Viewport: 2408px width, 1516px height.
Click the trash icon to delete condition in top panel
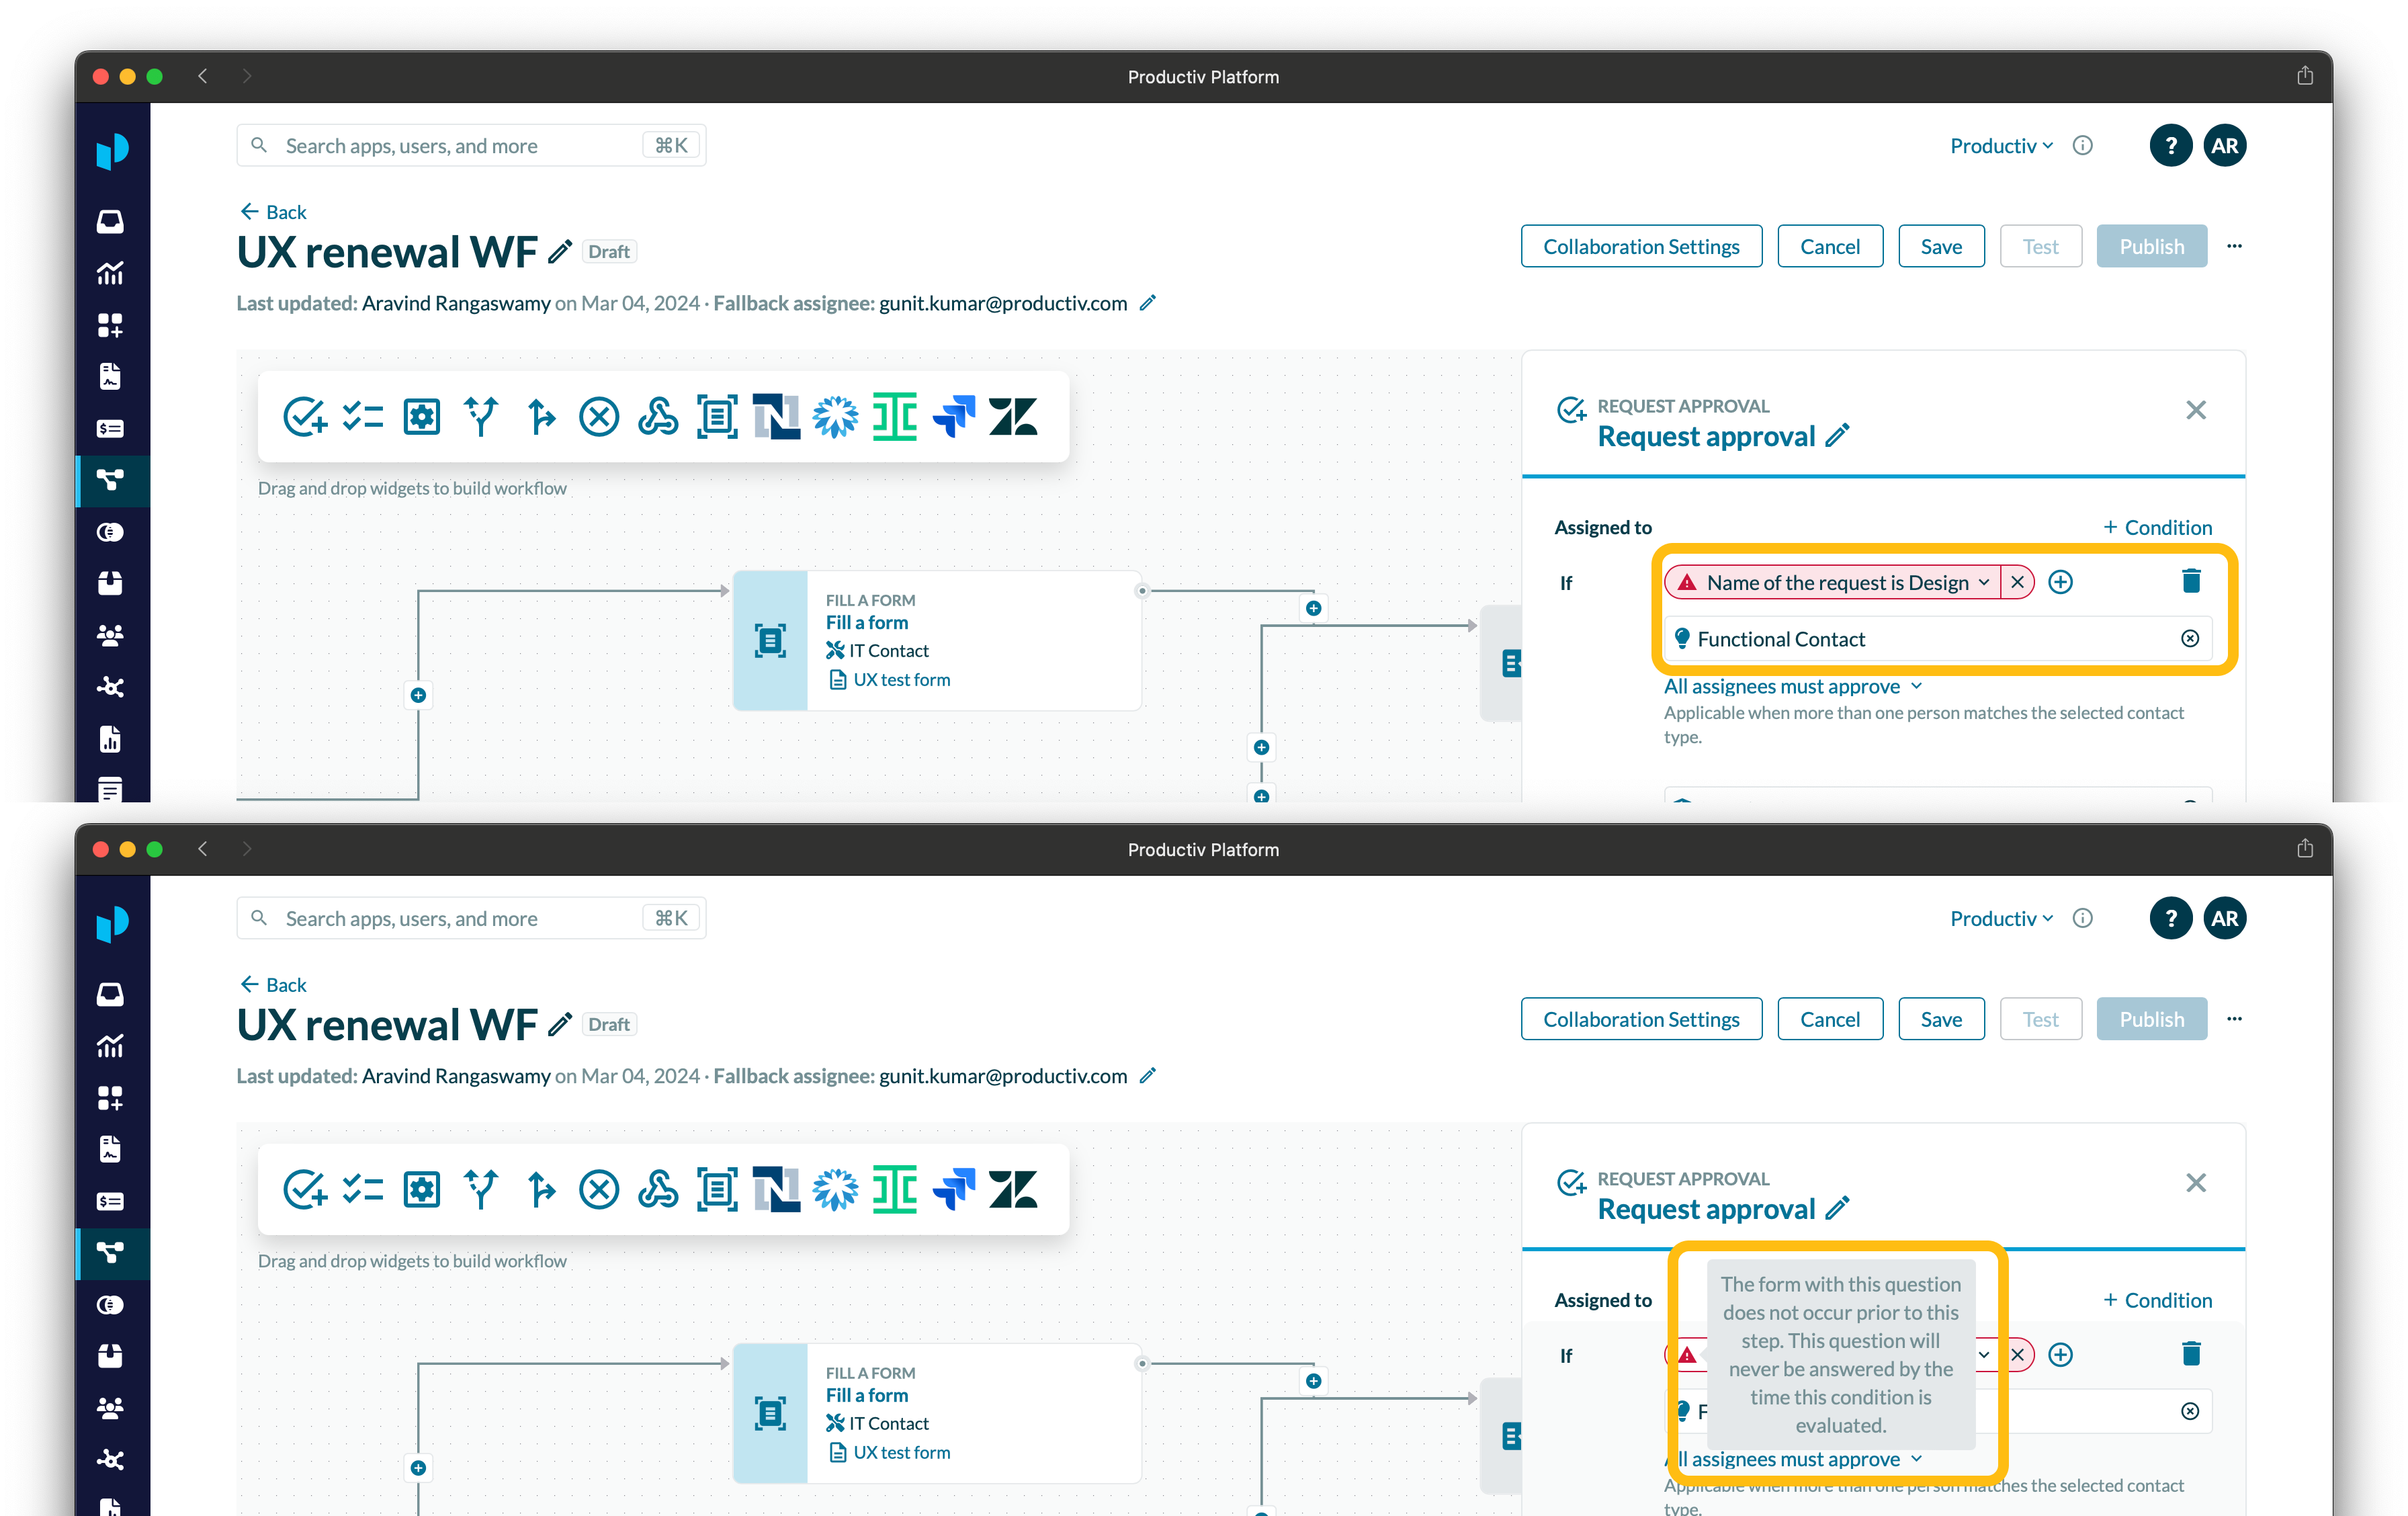2190,581
